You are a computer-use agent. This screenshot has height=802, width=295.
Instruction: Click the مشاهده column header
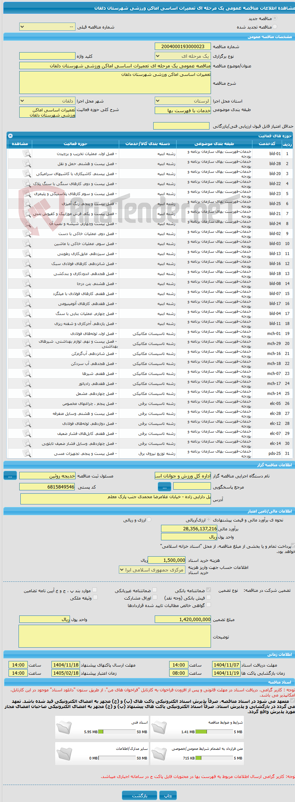pyautogui.click(x=20, y=144)
